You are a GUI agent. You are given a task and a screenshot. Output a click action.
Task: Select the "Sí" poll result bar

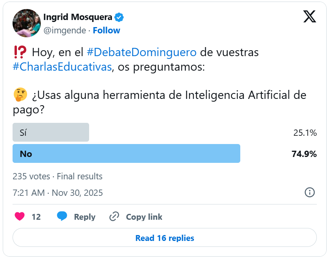click(x=51, y=133)
